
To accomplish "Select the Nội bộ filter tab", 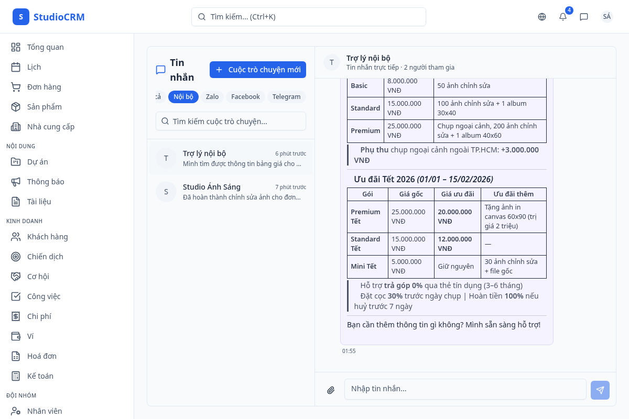I will point(183,97).
